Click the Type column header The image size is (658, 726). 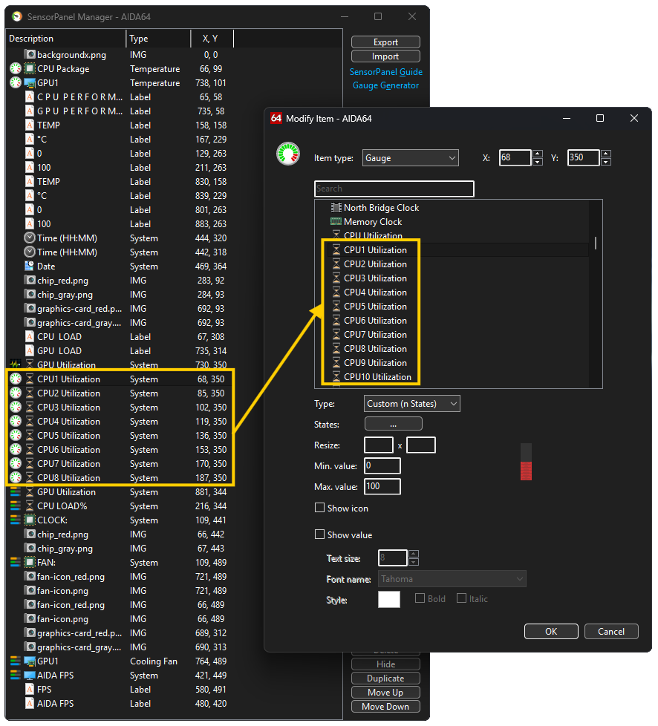pos(158,39)
